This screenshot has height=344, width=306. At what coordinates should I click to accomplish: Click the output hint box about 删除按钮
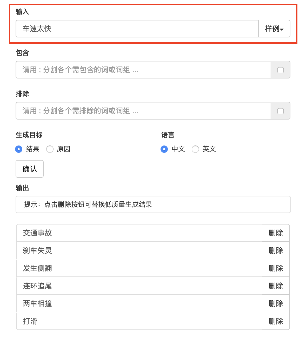153,204
